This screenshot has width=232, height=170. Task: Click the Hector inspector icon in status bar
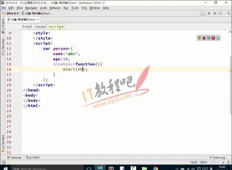click(x=228, y=162)
